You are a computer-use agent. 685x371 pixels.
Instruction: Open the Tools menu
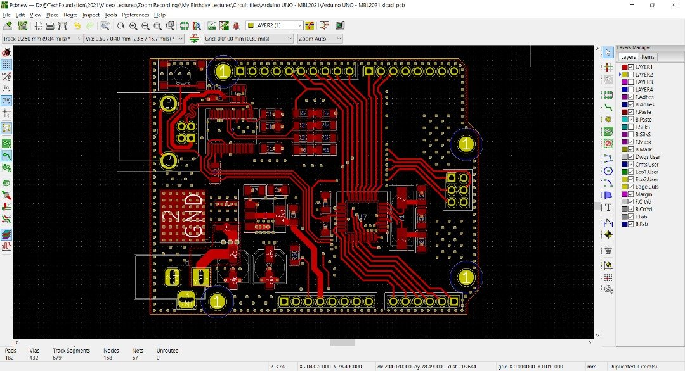click(110, 15)
